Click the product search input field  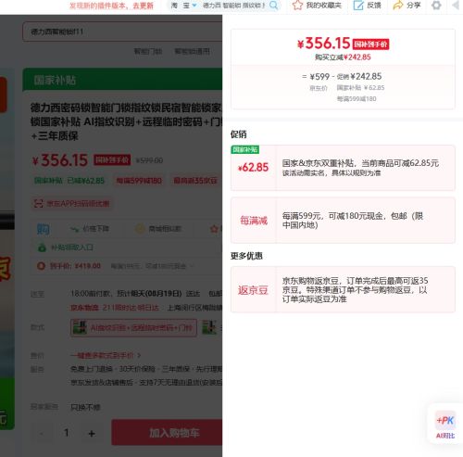pos(122,32)
